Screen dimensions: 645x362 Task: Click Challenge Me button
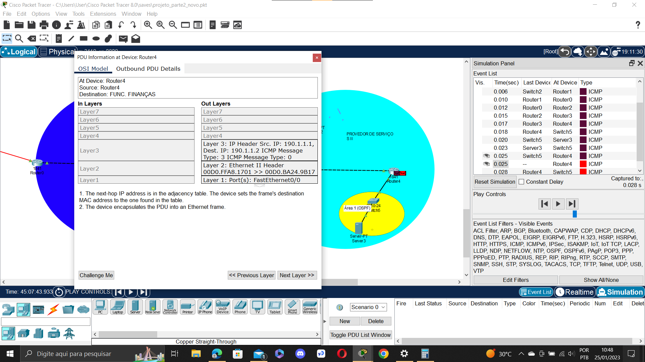pos(96,275)
